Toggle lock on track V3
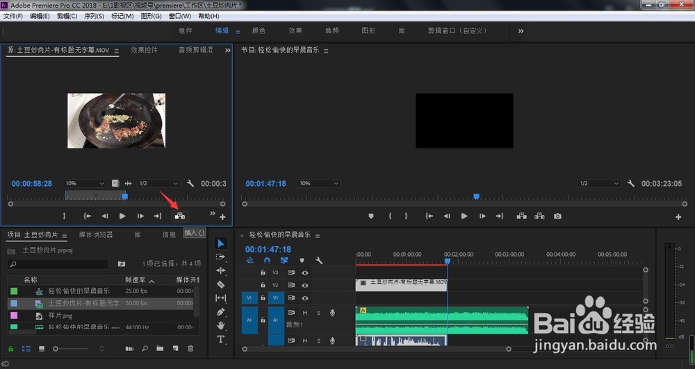This screenshot has width=695, height=369. tap(263, 273)
